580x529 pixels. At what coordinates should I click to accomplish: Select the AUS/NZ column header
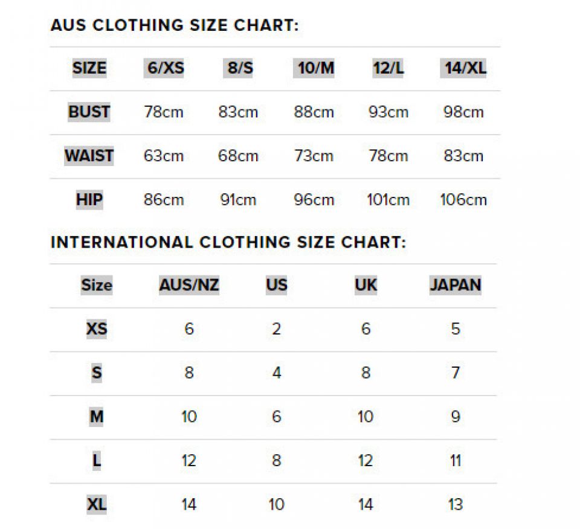point(189,285)
